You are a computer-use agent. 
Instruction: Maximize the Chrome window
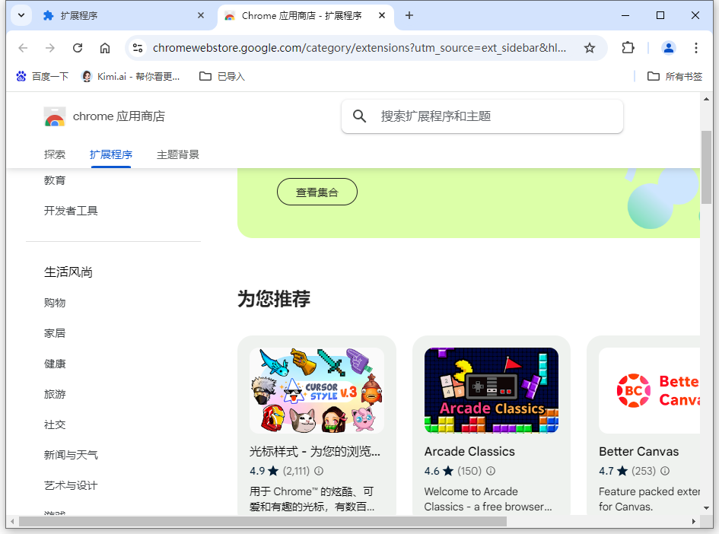pyautogui.click(x=660, y=15)
